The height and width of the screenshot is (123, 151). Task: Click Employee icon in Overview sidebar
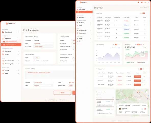(78, 17)
